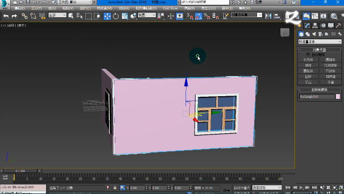Open the Material Editor icon
Viewport: 344px width, 194px height.
tap(334, 16)
